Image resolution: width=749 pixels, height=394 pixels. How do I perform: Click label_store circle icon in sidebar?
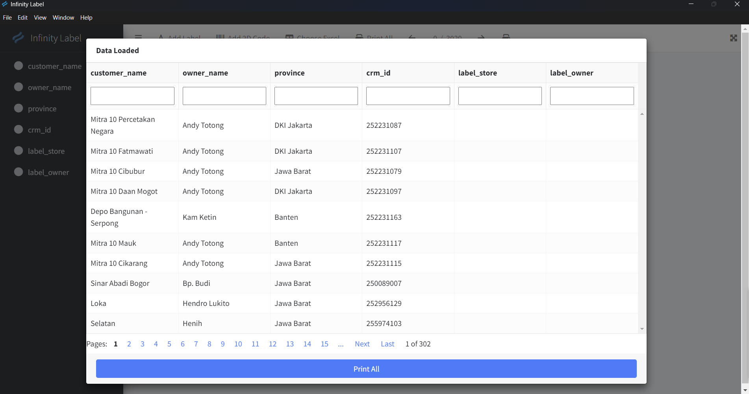tap(19, 151)
